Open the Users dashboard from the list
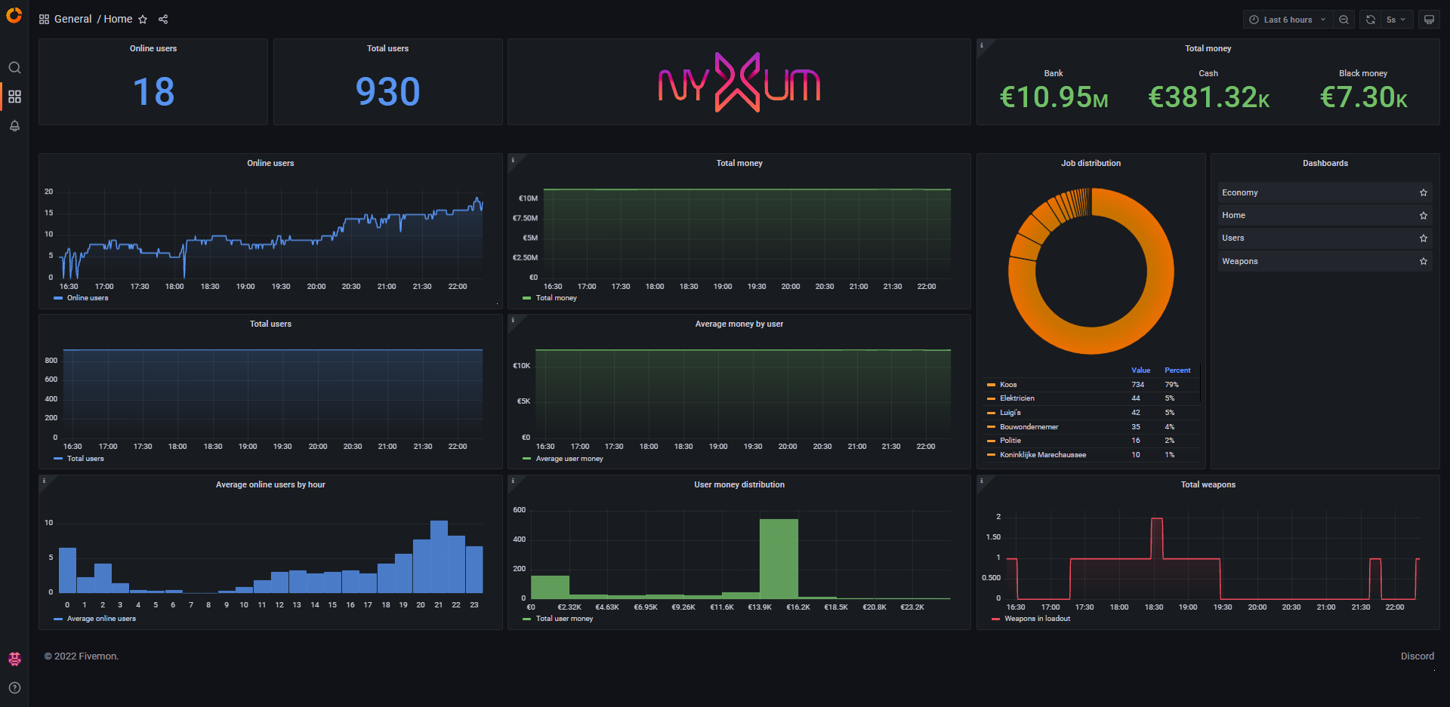The image size is (1450, 707). (1232, 238)
